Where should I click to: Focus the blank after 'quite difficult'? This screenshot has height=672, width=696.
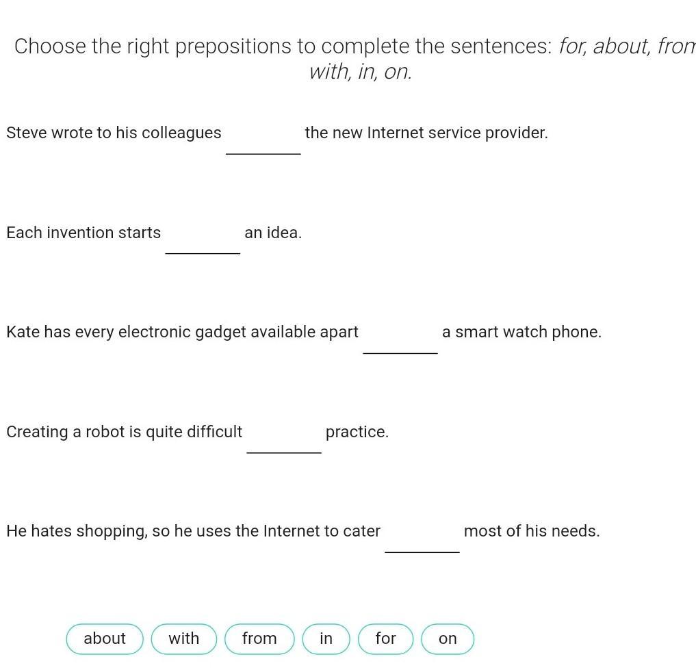point(284,439)
